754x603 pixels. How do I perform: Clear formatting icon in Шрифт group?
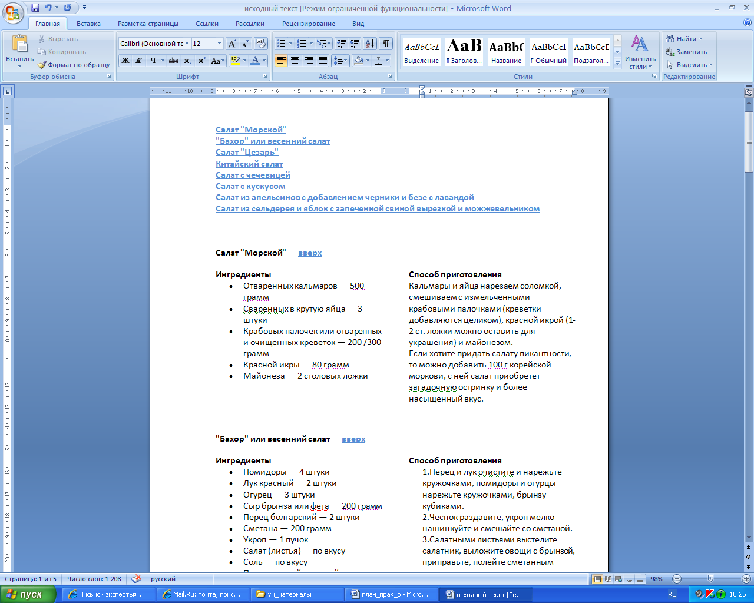(x=262, y=44)
